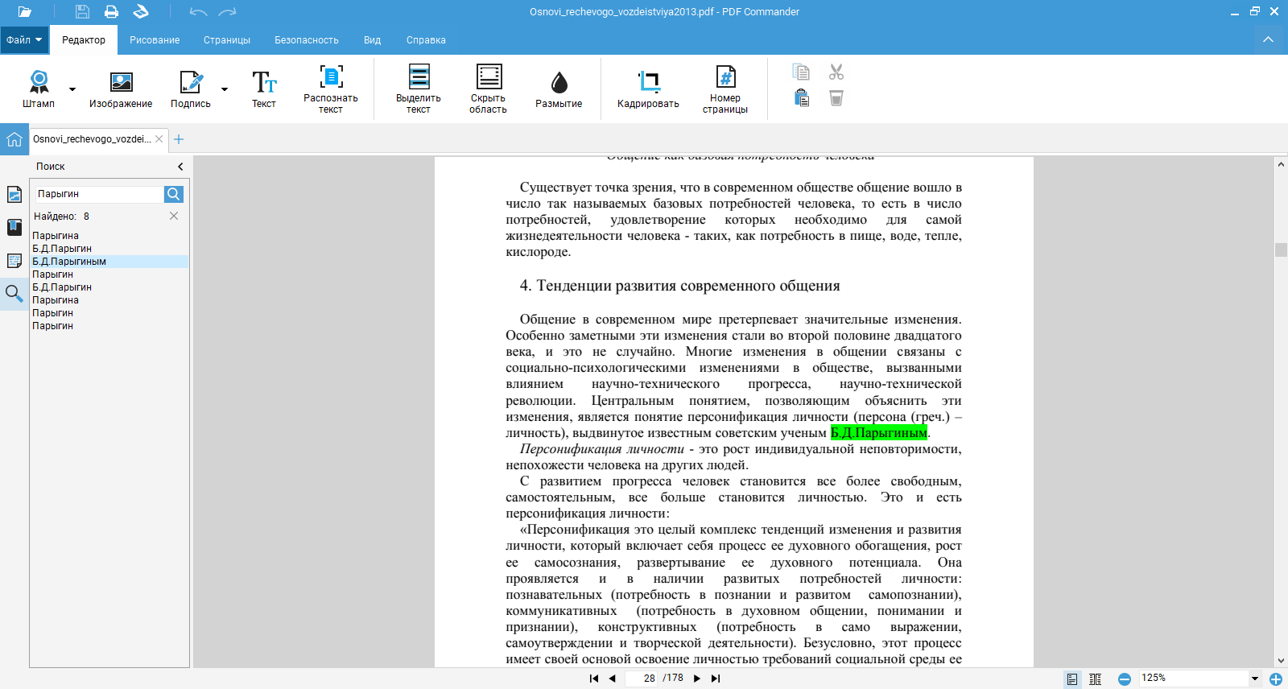Screen dimensions: 1288x689
Task: Click the search field containing Парыгин
Action: tap(98, 194)
